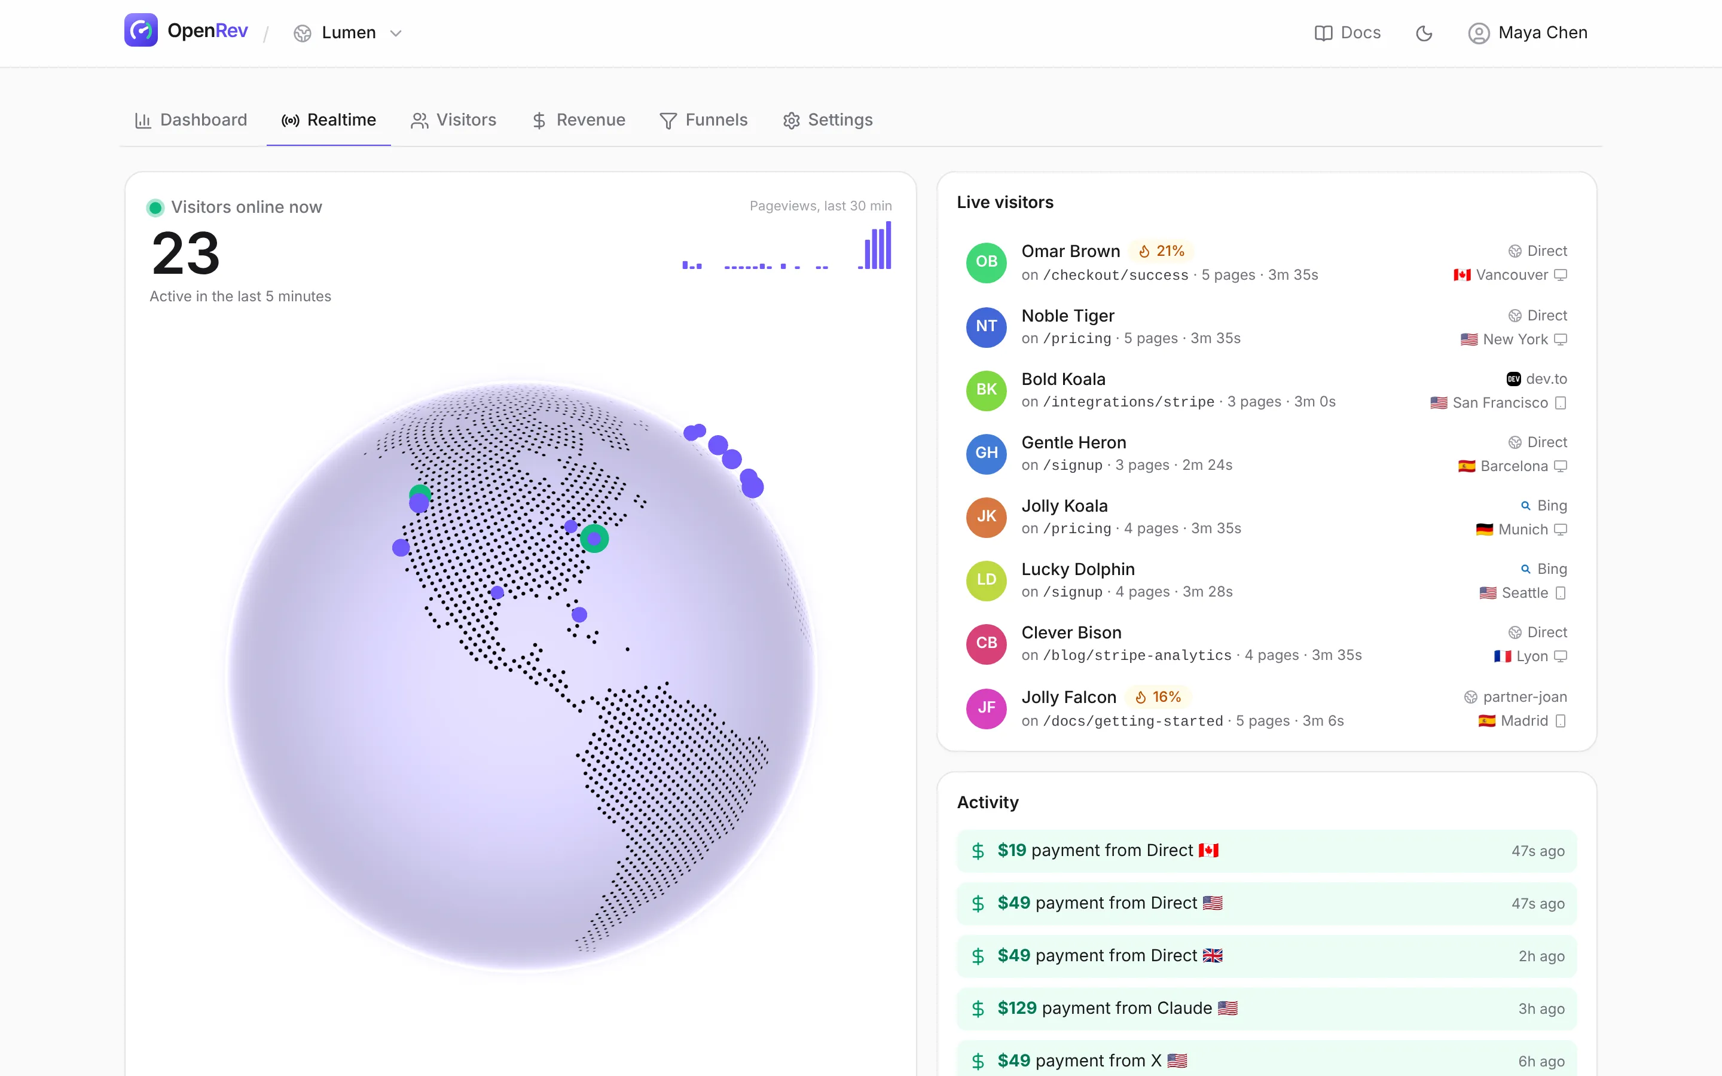The width and height of the screenshot is (1722, 1076).
Task: Click the desktop device icon beside Vancouver
Action: coord(1561,276)
